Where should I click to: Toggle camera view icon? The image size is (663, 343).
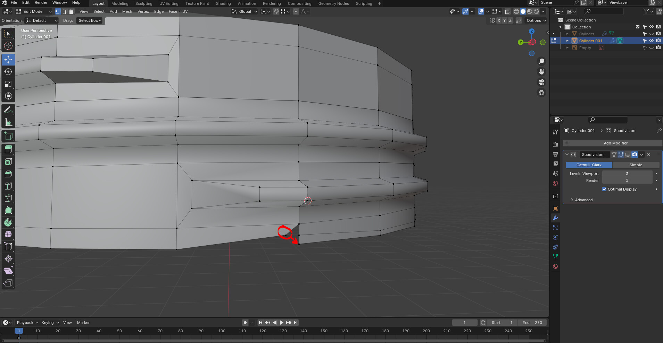coord(541,82)
